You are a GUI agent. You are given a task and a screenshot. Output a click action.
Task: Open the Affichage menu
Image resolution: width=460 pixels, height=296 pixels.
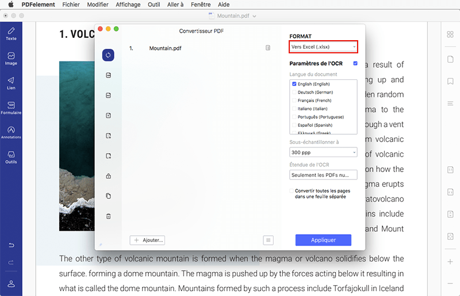tap(127, 5)
